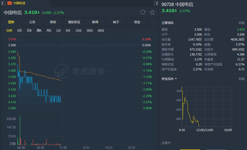Click the 00728 中国电信 header
The image size is (247, 150).
[177, 4]
